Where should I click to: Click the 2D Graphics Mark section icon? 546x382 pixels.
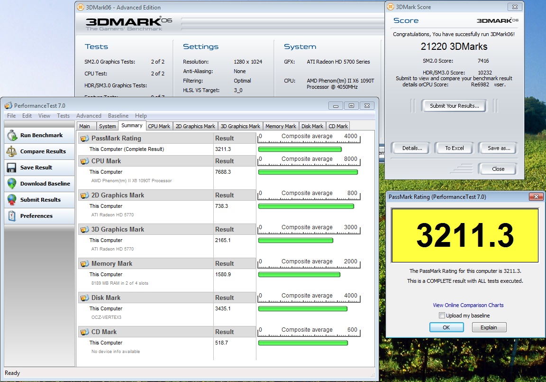click(x=85, y=196)
